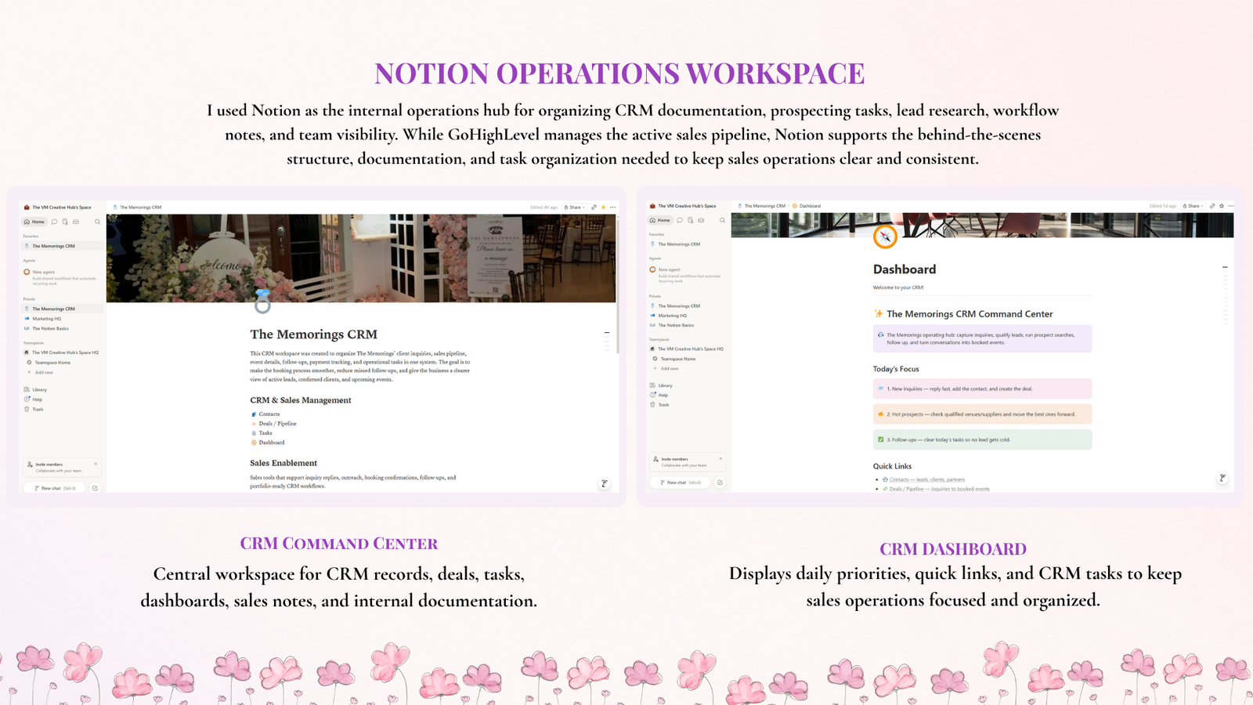Screen dimensions: 1253x705
Task: Open chat icon in the Memorings CRM window sidebar
Action: point(54,222)
